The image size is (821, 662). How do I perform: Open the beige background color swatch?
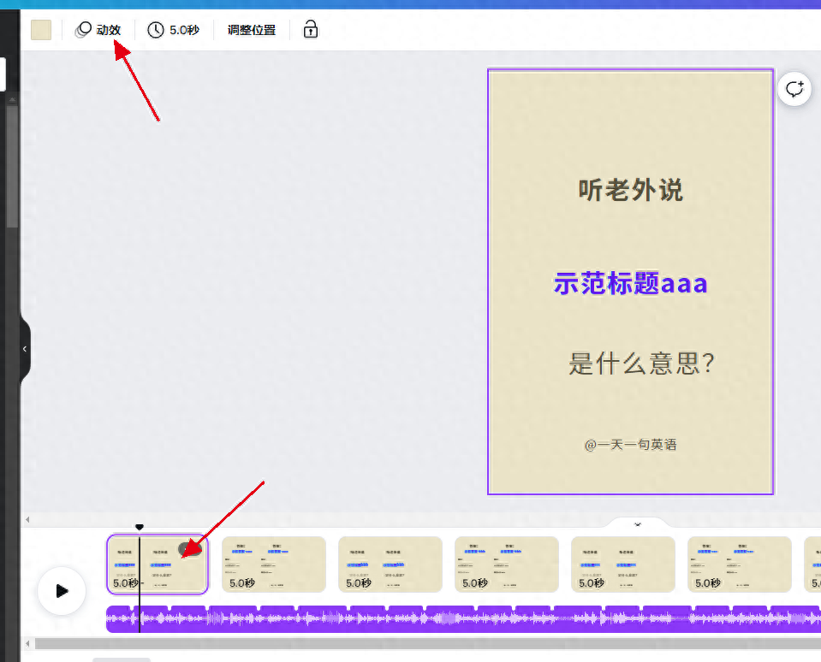pos(41,29)
